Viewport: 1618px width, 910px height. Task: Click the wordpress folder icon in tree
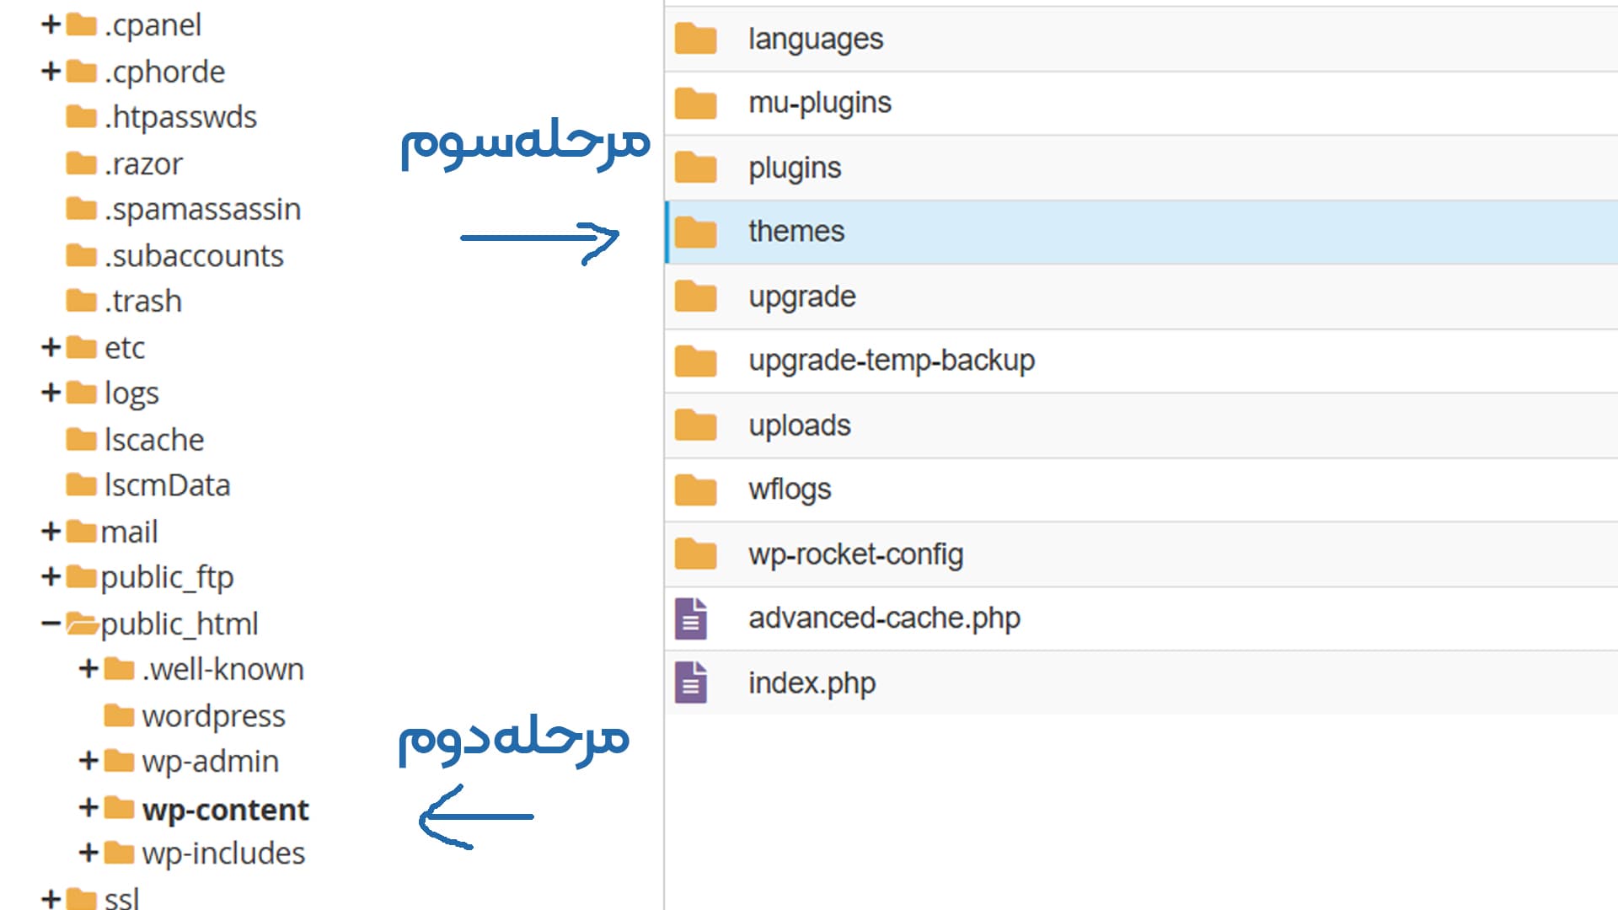pos(119,715)
